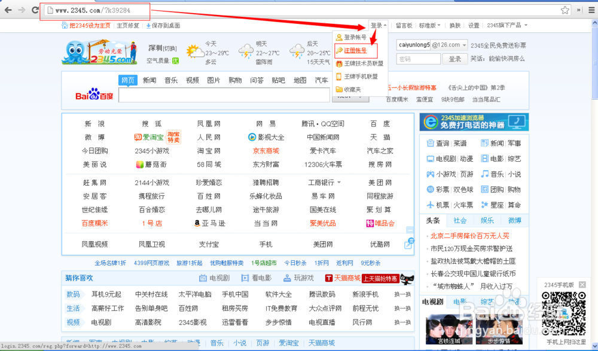This screenshot has width=598, height=351.
Task: Bookmark this page with the star icon
Action: point(565,10)
